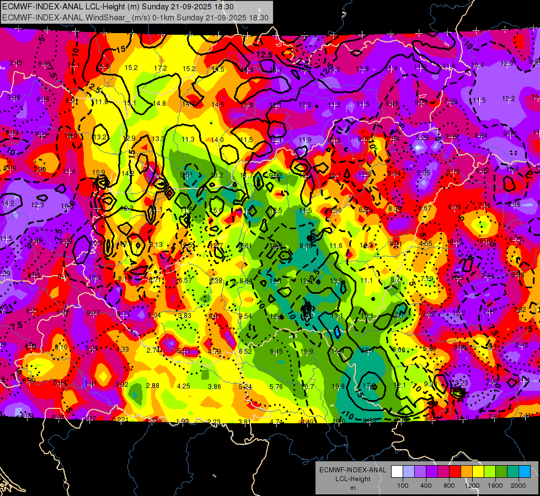Screen dimensions: 540x496
Task: Click the bottom-edge value 2.23
Action: 214,422
